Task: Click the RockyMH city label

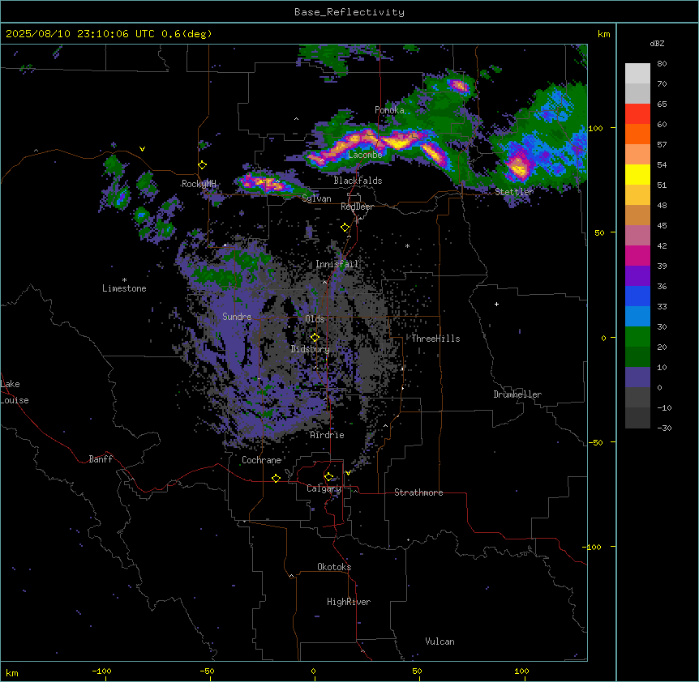Action: point(199,184)
